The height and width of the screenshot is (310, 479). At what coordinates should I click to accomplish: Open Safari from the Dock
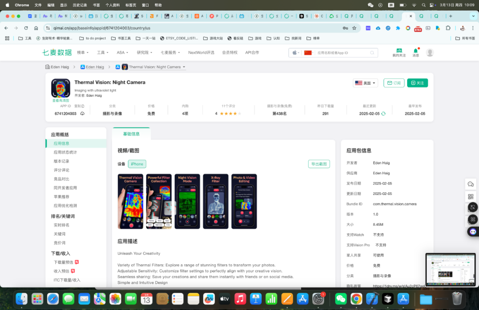tap(53, 299)
